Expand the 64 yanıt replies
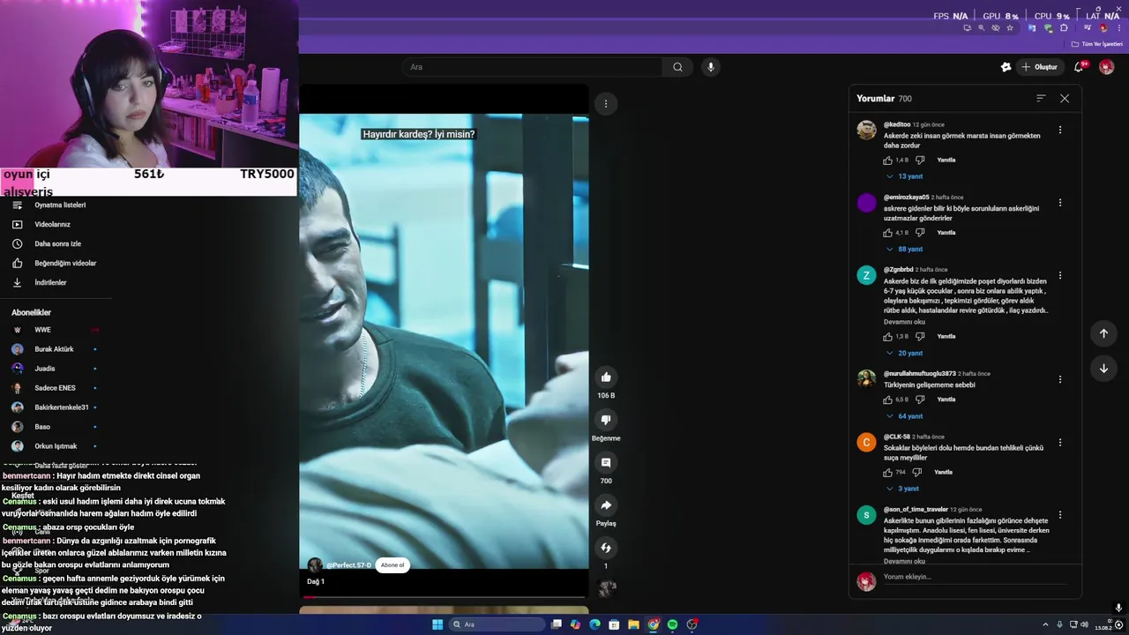1129x635 pixels. pos(904,416)
